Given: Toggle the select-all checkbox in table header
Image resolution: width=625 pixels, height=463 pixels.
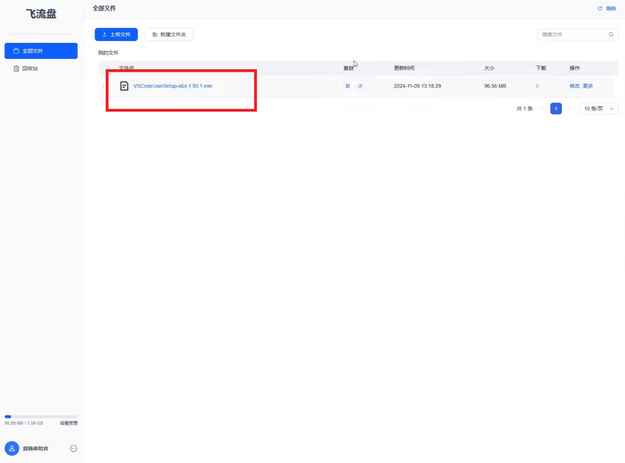Looking at the screenshot, I should tap(105, 68).
